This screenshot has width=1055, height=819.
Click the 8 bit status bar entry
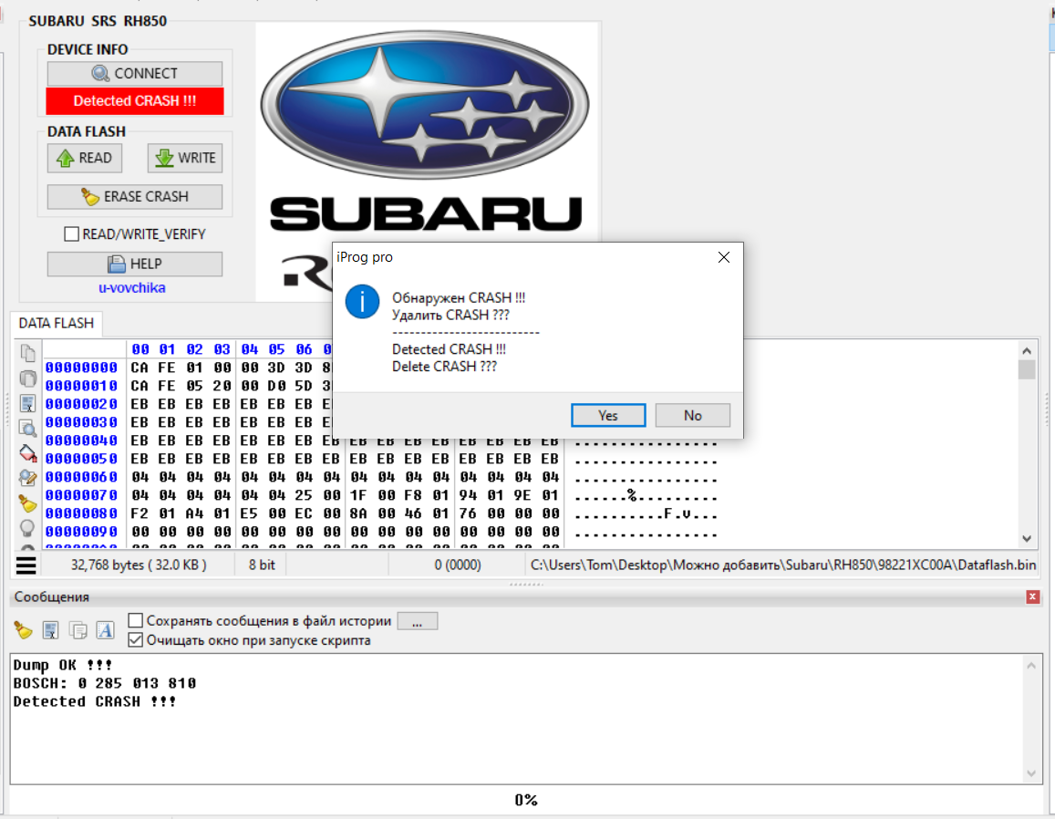[262, 565]
